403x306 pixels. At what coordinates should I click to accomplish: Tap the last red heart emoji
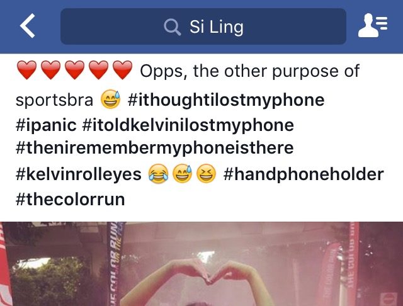coord(123,70)
